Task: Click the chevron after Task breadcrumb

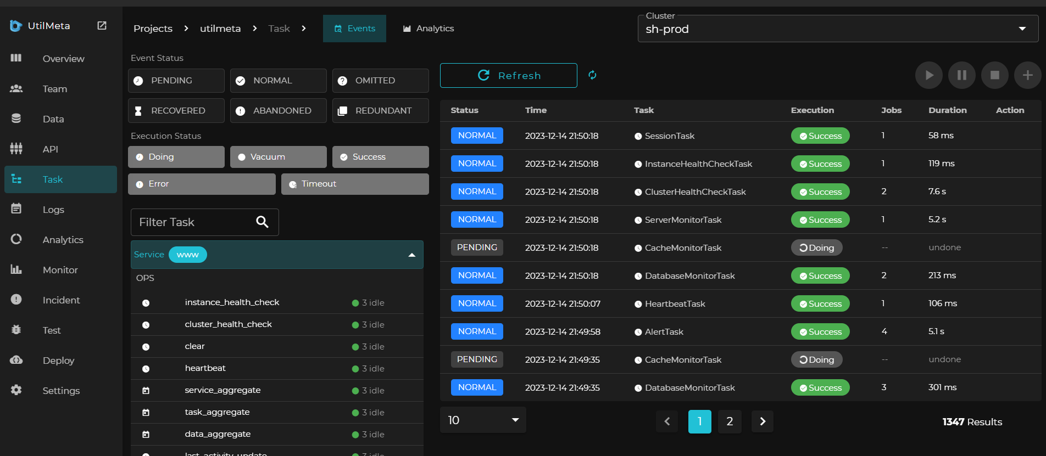Action: 304,29
